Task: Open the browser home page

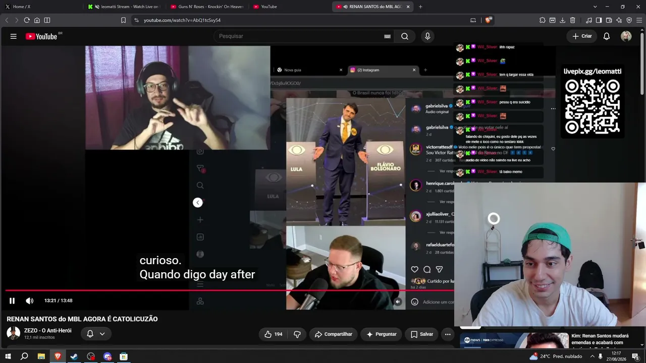Action: 37,20
